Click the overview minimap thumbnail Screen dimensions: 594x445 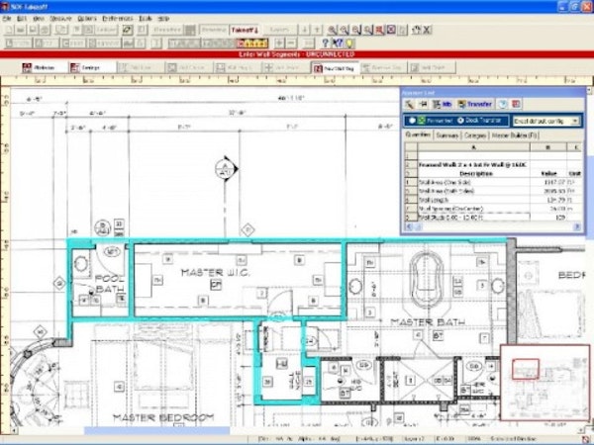[x=544, y=382]
